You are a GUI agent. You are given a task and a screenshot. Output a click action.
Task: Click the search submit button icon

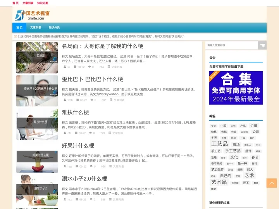click(x=262, y=45)
